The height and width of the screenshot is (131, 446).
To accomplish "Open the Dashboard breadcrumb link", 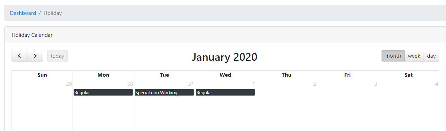I will pyautogui.click(x=23, y=13).
